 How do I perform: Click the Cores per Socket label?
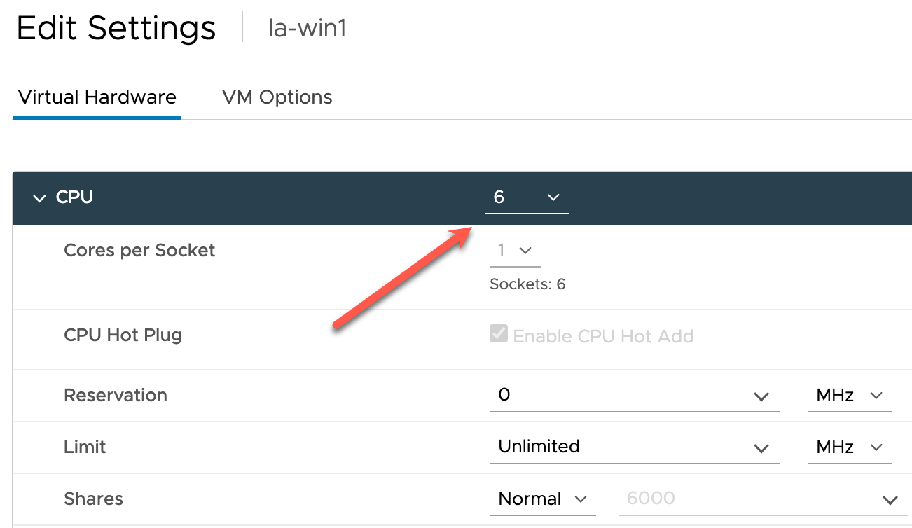click(x=139, y=251)
